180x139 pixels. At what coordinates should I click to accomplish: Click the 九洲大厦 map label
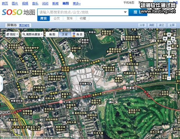click(33, 97)
